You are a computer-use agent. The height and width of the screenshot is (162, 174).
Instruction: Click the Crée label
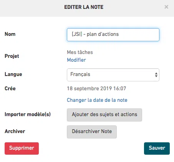(10, 88)
